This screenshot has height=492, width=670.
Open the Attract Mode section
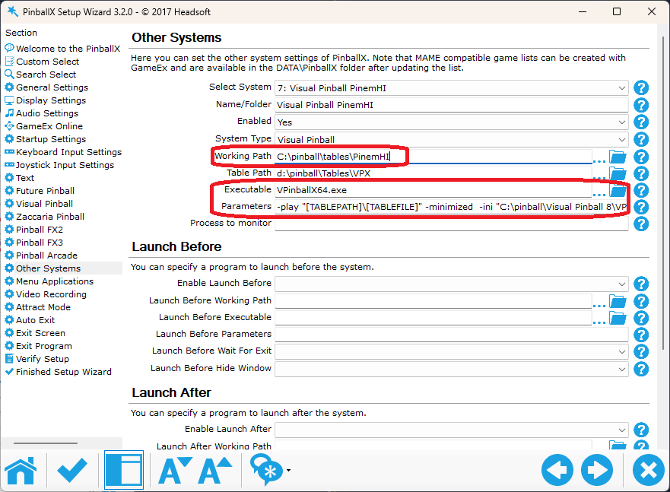tap(43, 307)
